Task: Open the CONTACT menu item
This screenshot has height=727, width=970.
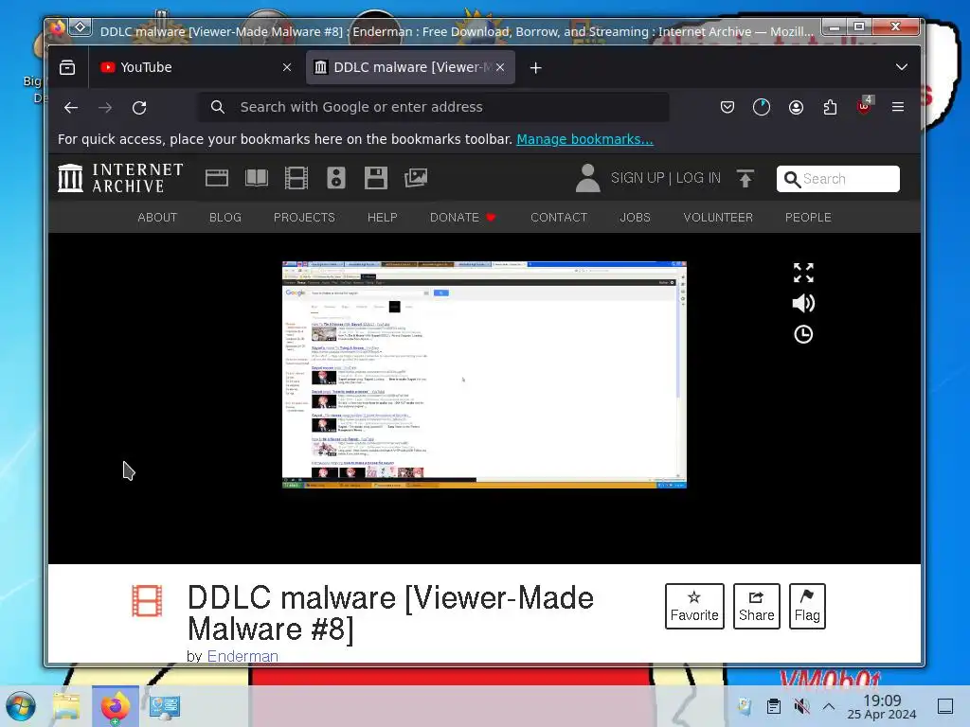Action: click(559, 218)
